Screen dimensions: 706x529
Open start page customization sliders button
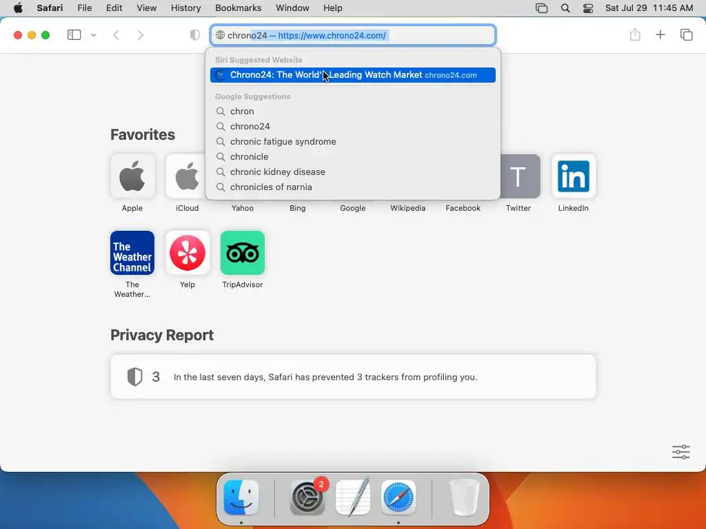pyautogui.click(x=680, y=452)
